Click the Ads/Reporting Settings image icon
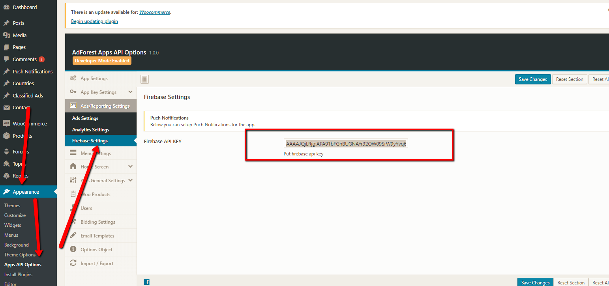This screenshot has width=609, height=286. (73, 106)
